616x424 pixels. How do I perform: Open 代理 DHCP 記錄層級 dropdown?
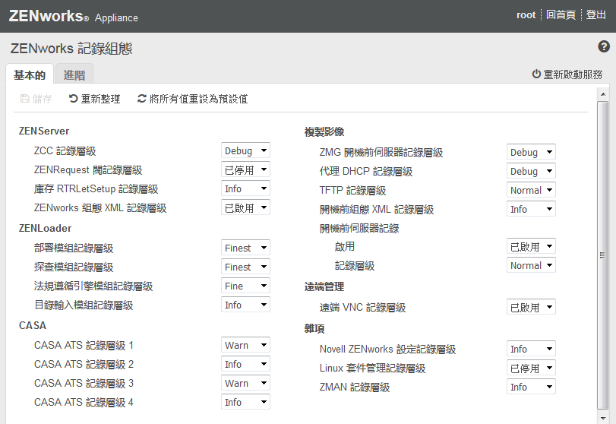coord(531,171)
